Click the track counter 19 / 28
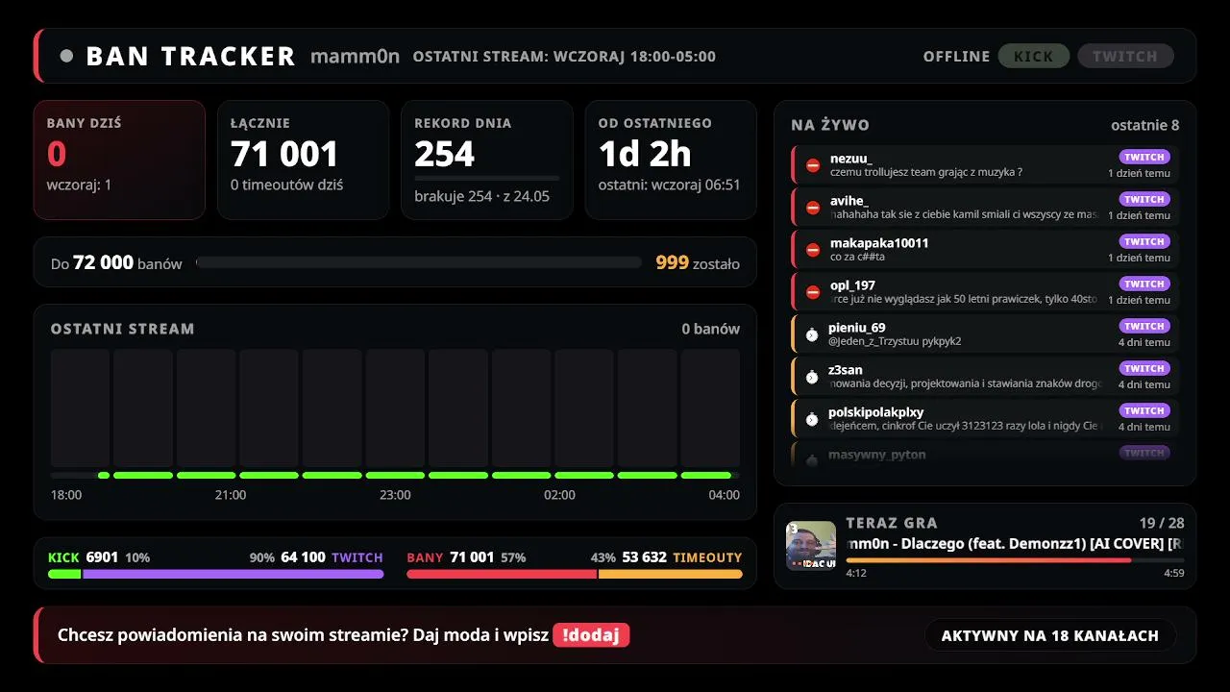Screen dimensions: 1230x692 [x=1162, y=523]
